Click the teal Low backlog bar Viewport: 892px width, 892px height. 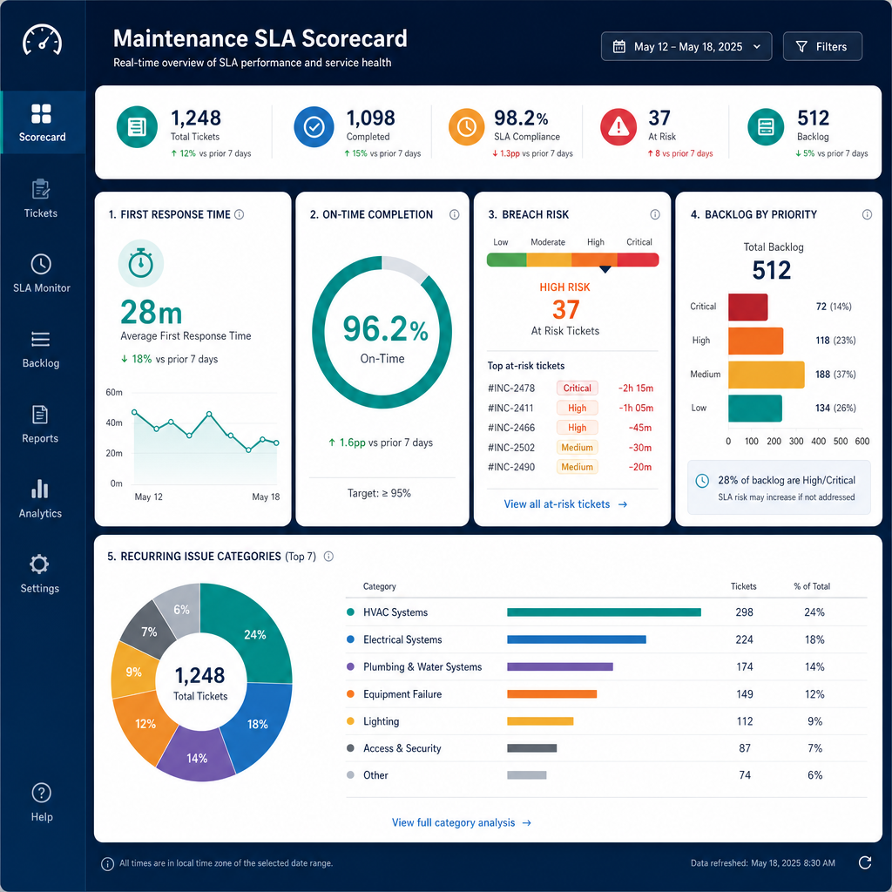click(x=755, y=409)
